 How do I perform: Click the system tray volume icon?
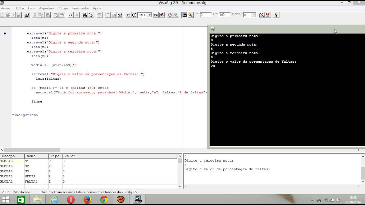[x=338, y=200]
